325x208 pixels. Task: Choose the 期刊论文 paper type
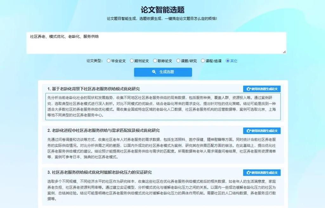[132, 61]
